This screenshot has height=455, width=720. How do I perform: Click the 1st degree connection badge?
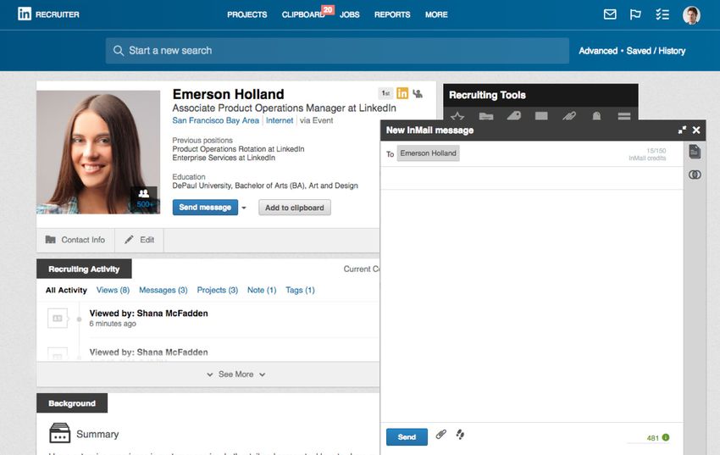[385, 93]
